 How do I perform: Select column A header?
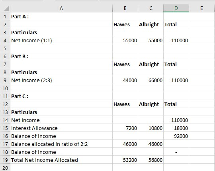[61, 8]
